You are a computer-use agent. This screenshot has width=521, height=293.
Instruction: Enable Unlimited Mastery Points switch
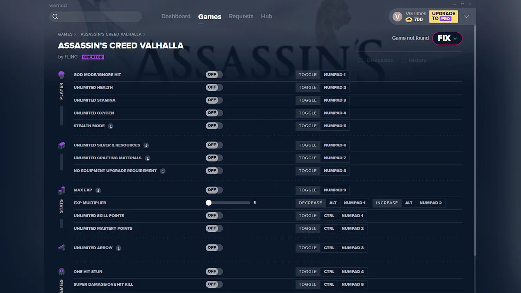[214, 228]
